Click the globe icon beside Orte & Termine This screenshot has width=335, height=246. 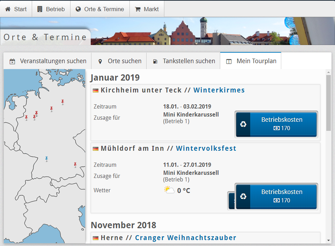tap(78, 9)
